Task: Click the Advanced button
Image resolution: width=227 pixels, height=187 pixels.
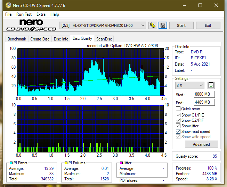Action: click(201, 144)
